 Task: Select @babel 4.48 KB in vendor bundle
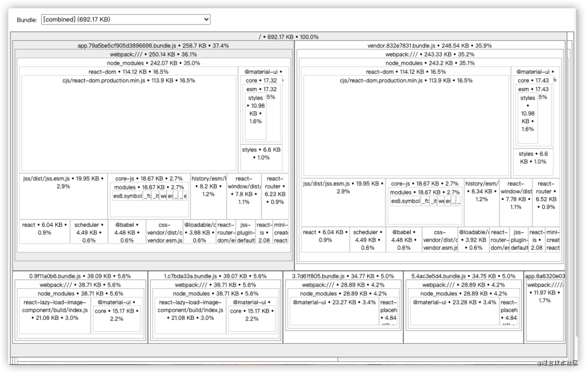point(404,239)
